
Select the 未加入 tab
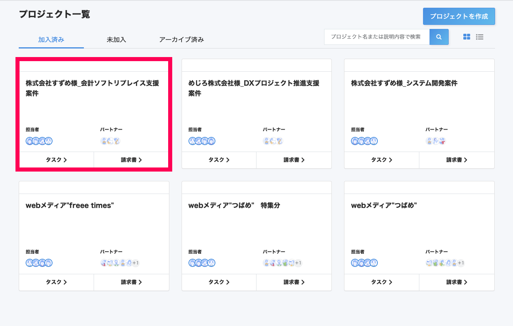pos(116,40)
